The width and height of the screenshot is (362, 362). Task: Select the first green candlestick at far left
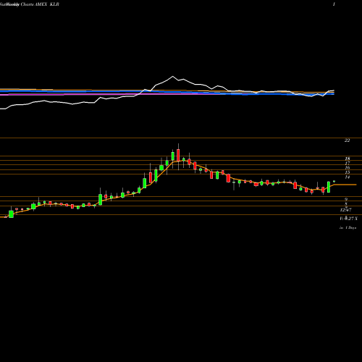tap(11, 214)
